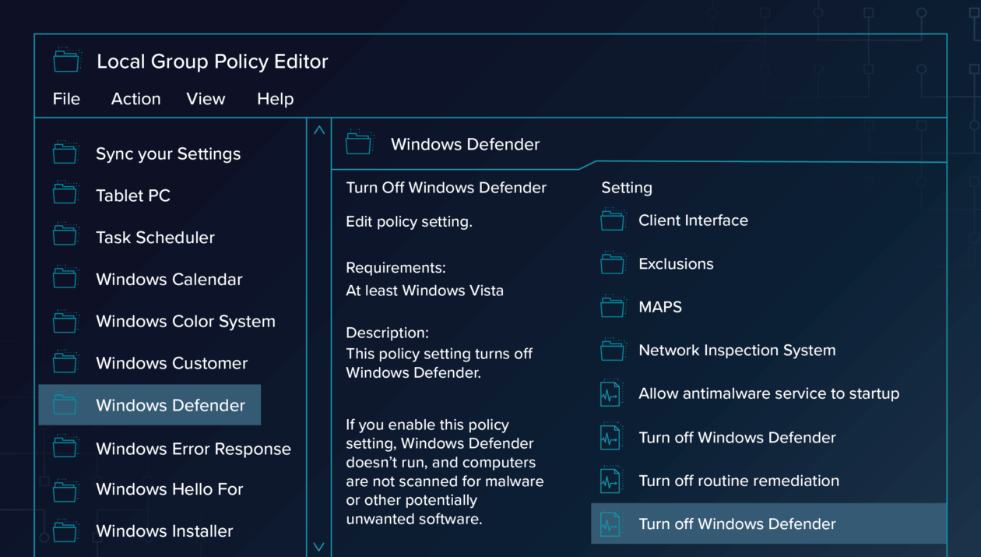Click policy icon for Turn off routine remediation
This screenshot has height=557, width=981.
pos(610,481)
